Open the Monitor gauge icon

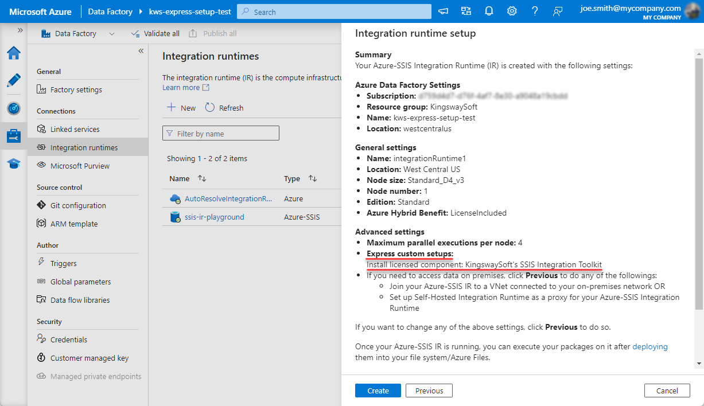[x=14, y=108]
